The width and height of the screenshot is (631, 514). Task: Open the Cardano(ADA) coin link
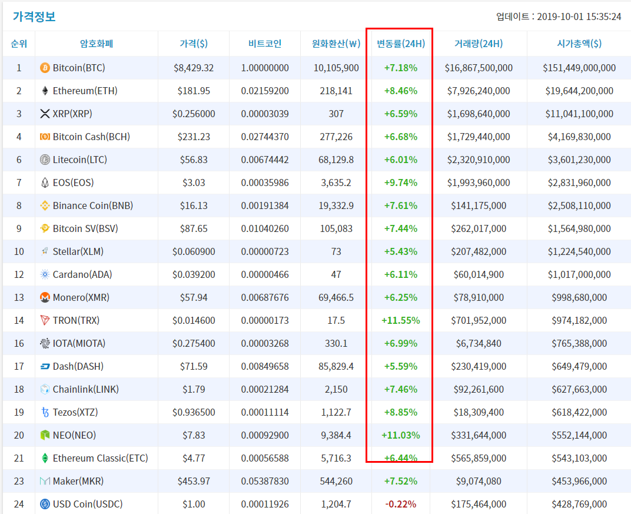coord(82,274)
